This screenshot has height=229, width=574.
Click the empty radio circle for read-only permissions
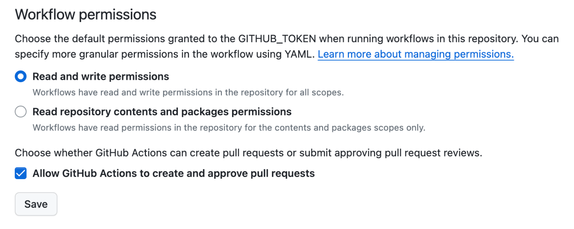pos(20,112)
